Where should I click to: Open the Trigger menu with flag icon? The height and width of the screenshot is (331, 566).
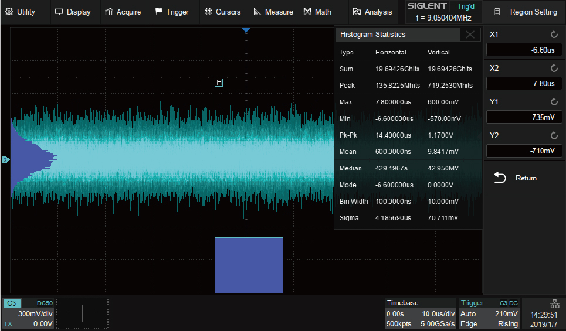pyautogui.click(x=172, y=12)
